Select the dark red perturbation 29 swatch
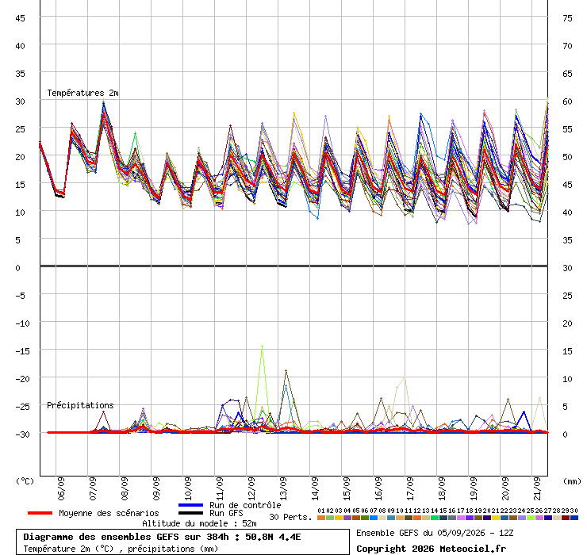 point(566,518)
